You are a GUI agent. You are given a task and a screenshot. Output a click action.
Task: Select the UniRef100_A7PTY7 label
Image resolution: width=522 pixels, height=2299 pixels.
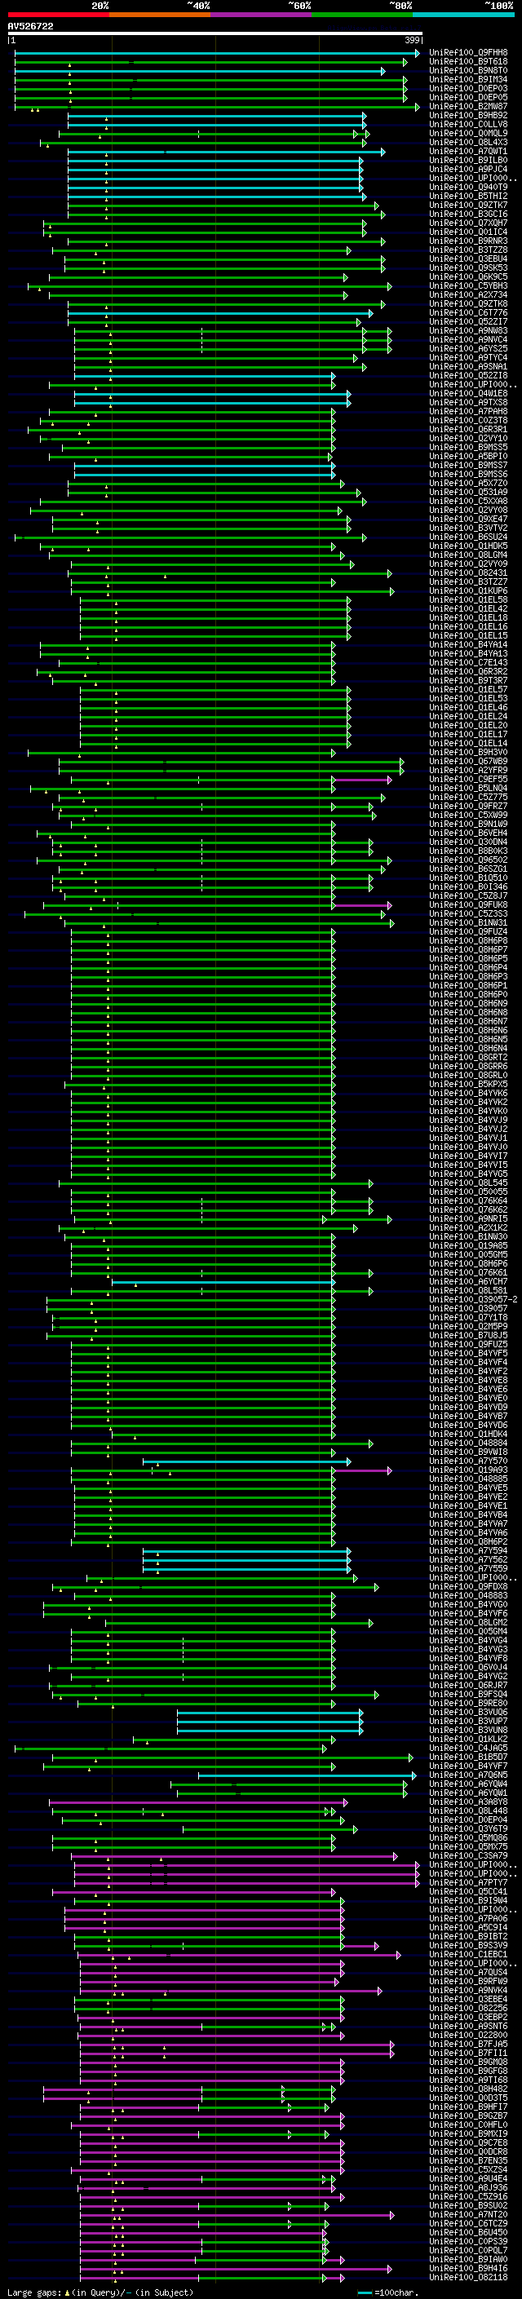pyautogui.click(x=468, y=1882)
